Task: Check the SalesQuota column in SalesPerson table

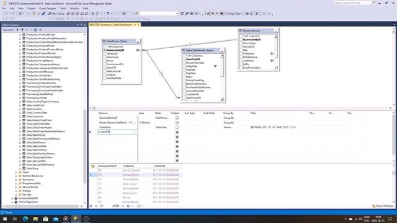Action: coord(104,57)
